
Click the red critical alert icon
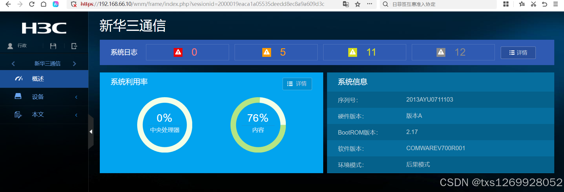point(178,52)
